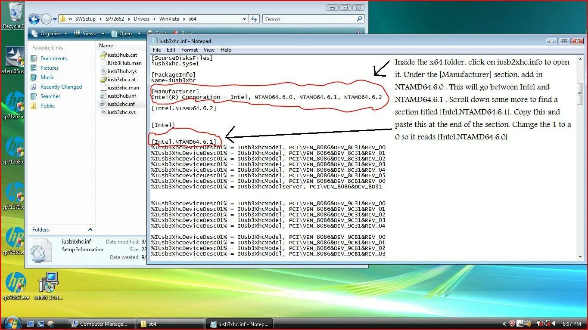Click Notepad scrollbar down arrow

[580, 257]
